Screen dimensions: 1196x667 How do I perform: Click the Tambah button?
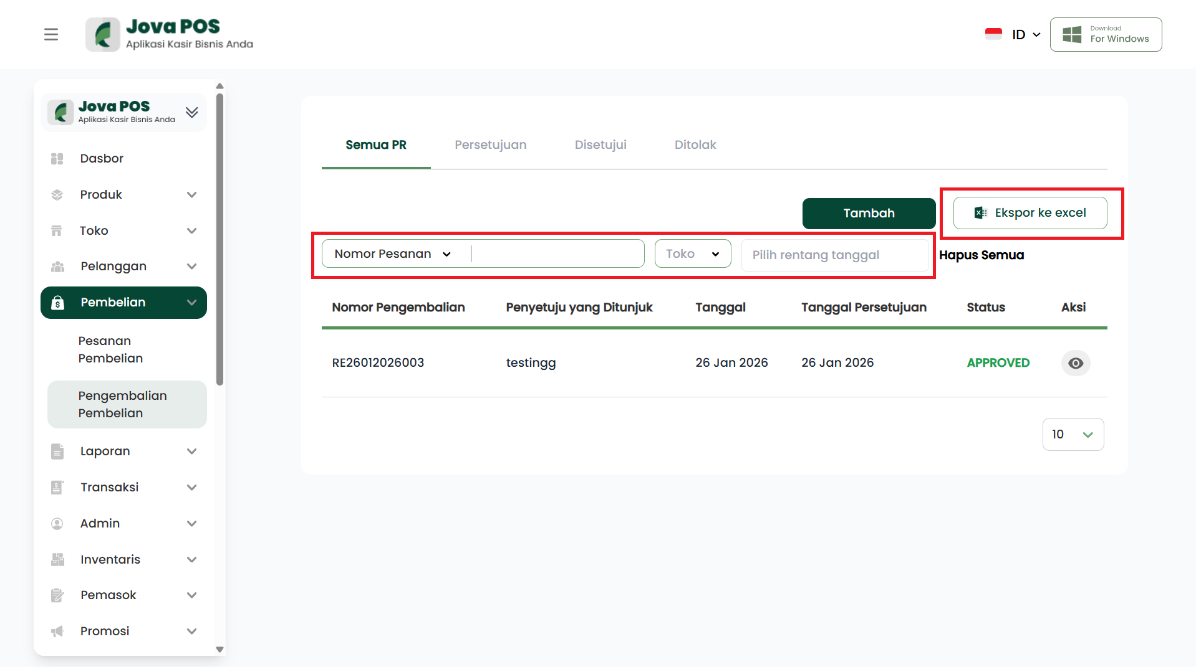click(x=868, y=214)
